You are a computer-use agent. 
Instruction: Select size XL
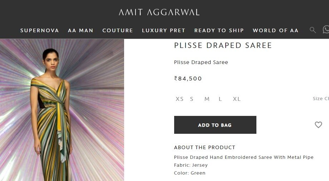pyautogui.click(x=237, y=99)
